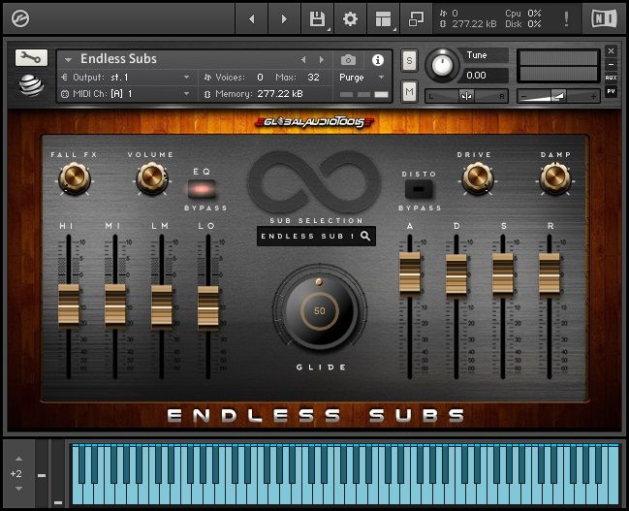Click the save floppy disk icon
629x511 pixels.
(x=317, y=18)
